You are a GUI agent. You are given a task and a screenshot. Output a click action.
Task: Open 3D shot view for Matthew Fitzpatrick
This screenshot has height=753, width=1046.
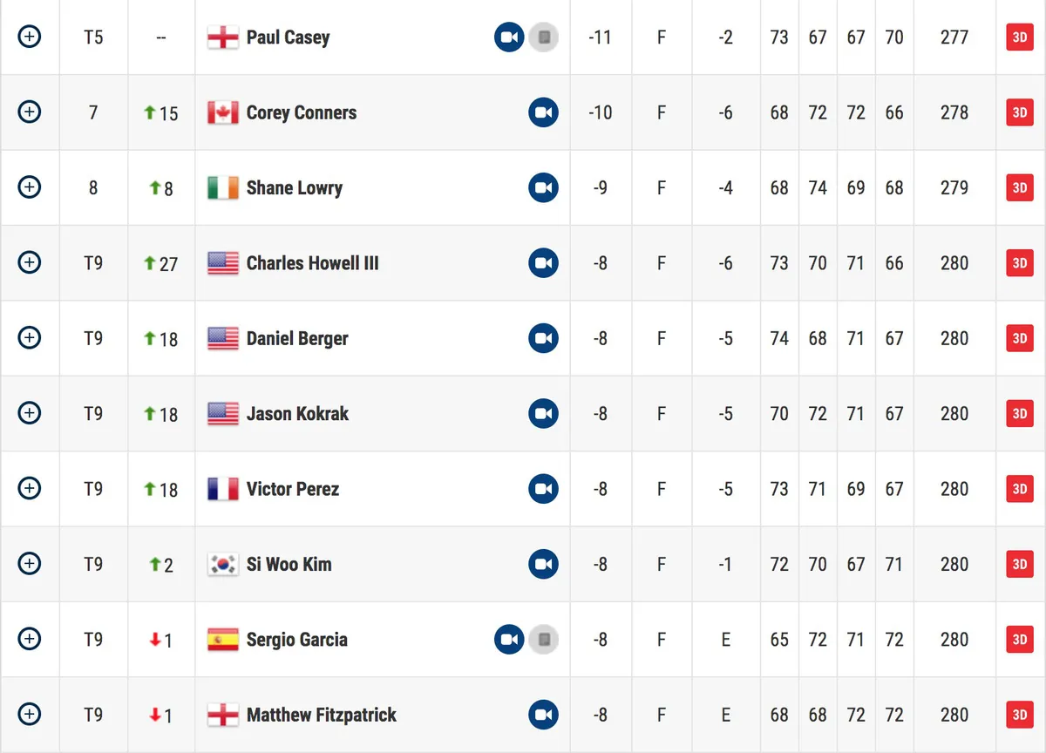point(1020,716)
